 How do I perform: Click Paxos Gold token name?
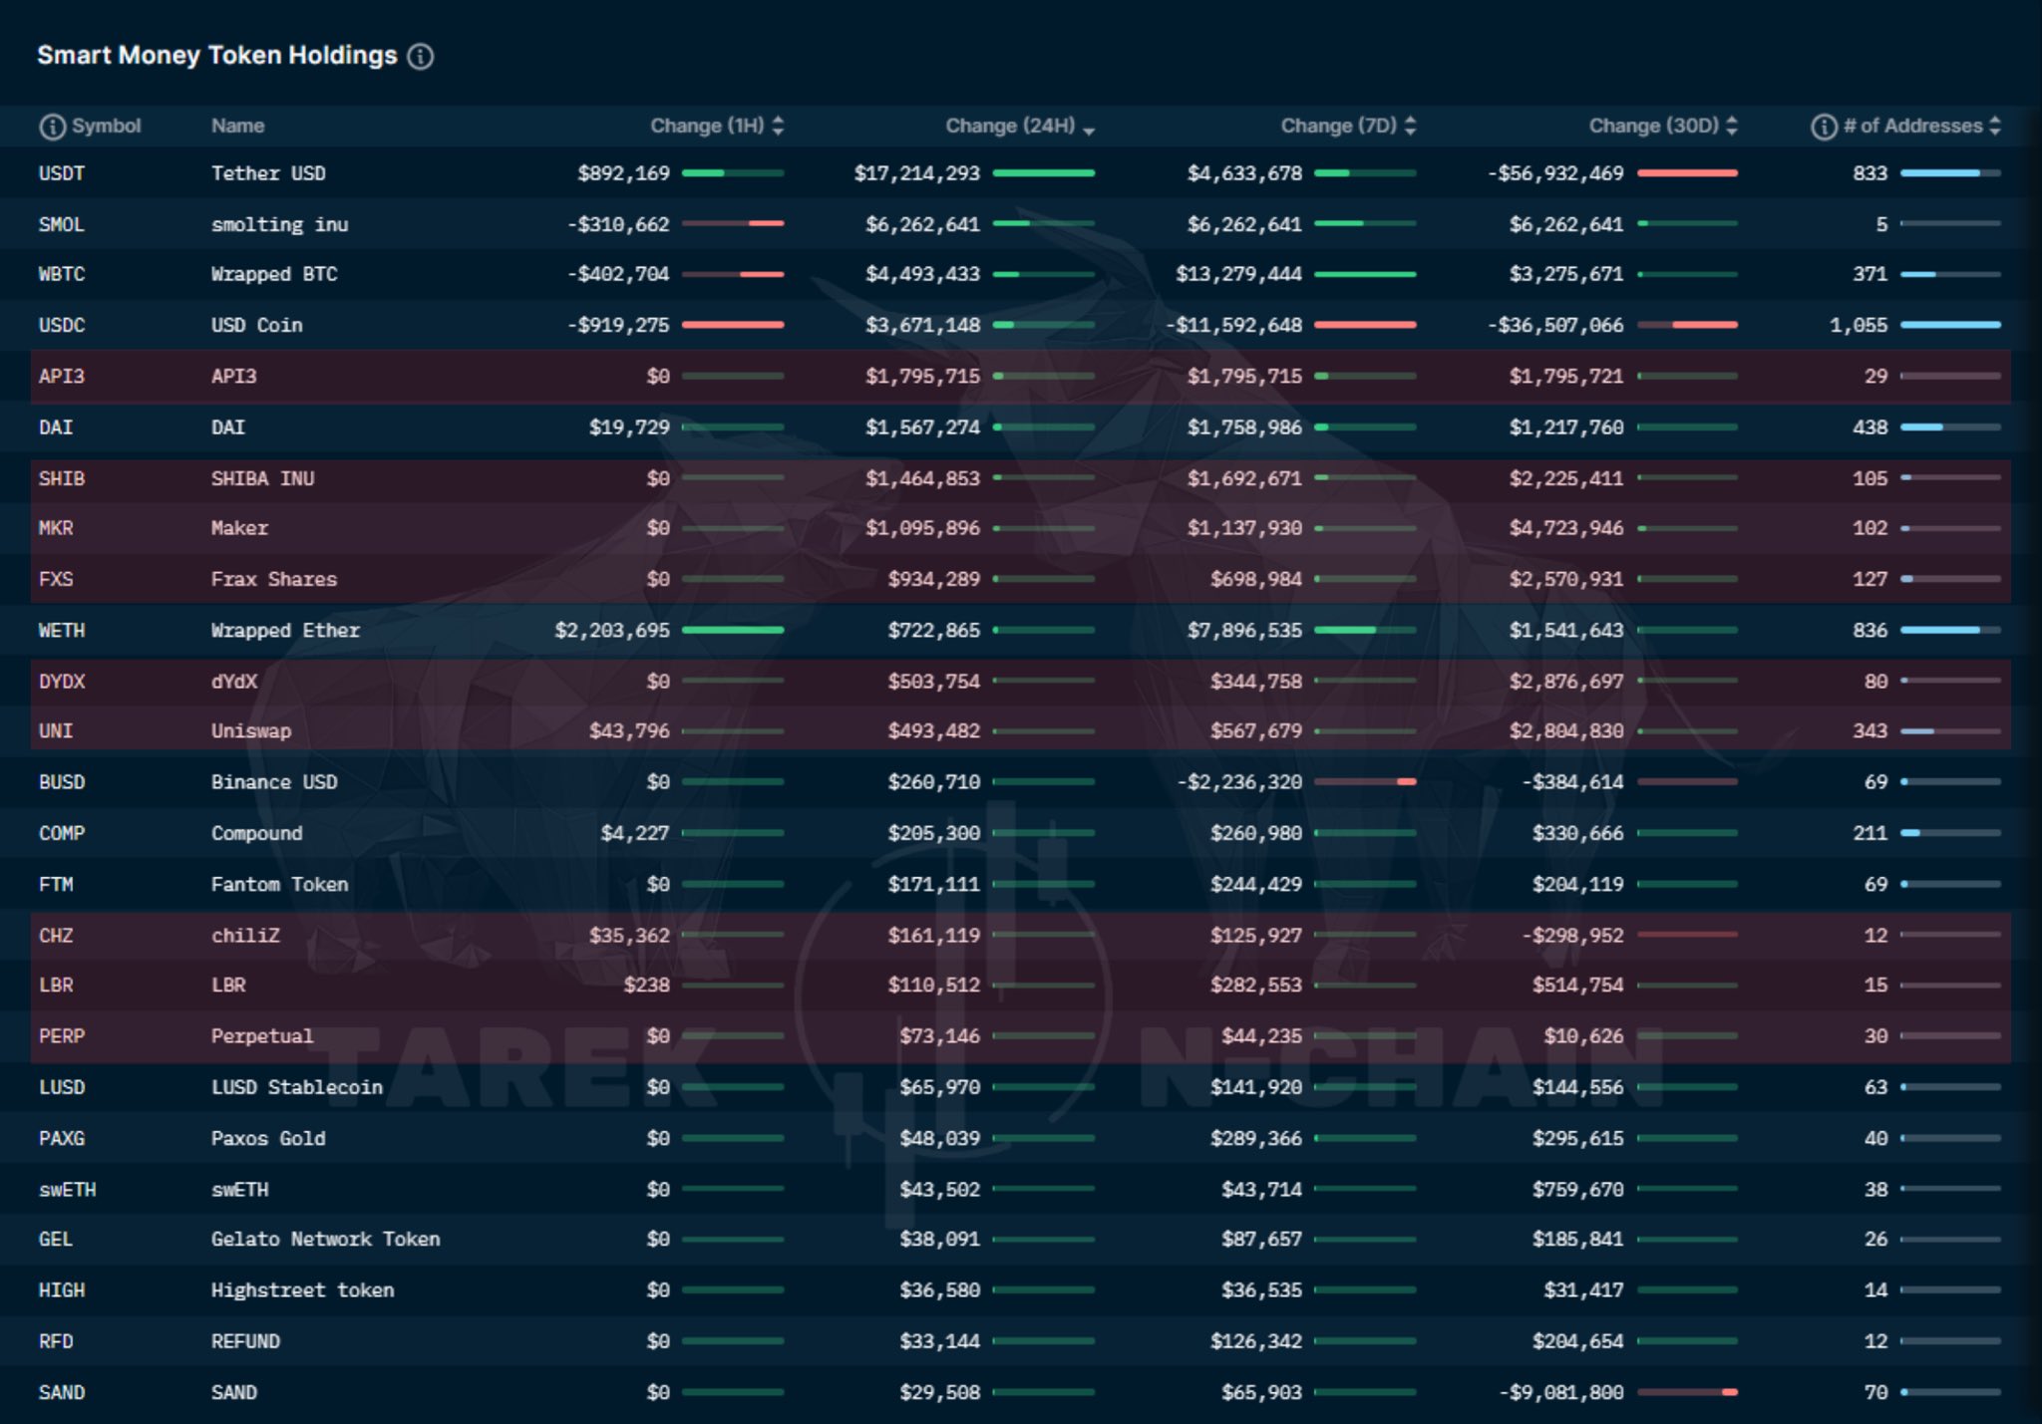pyautogui.click(x=268, y=1138)
